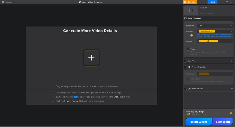This screenshot has height=127, width=235.
Task: Click the "No video selected" text
Action: tap(206, 14)
